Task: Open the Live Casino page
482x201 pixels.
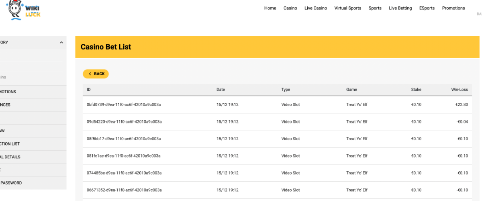Action: [316, 8]
